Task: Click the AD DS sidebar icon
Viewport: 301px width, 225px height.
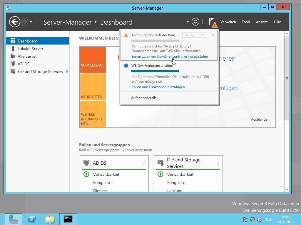Action: pos(13,64)
